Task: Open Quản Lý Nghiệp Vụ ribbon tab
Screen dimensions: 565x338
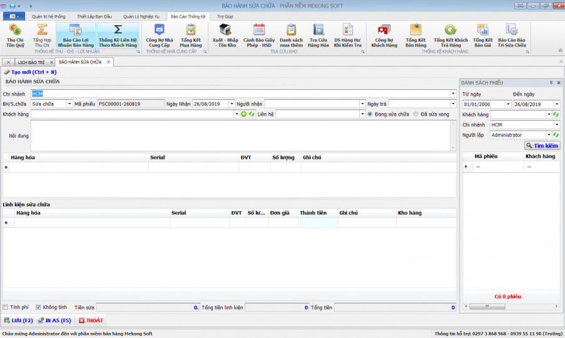Action: pyautogui.click(x=141, y=16)
